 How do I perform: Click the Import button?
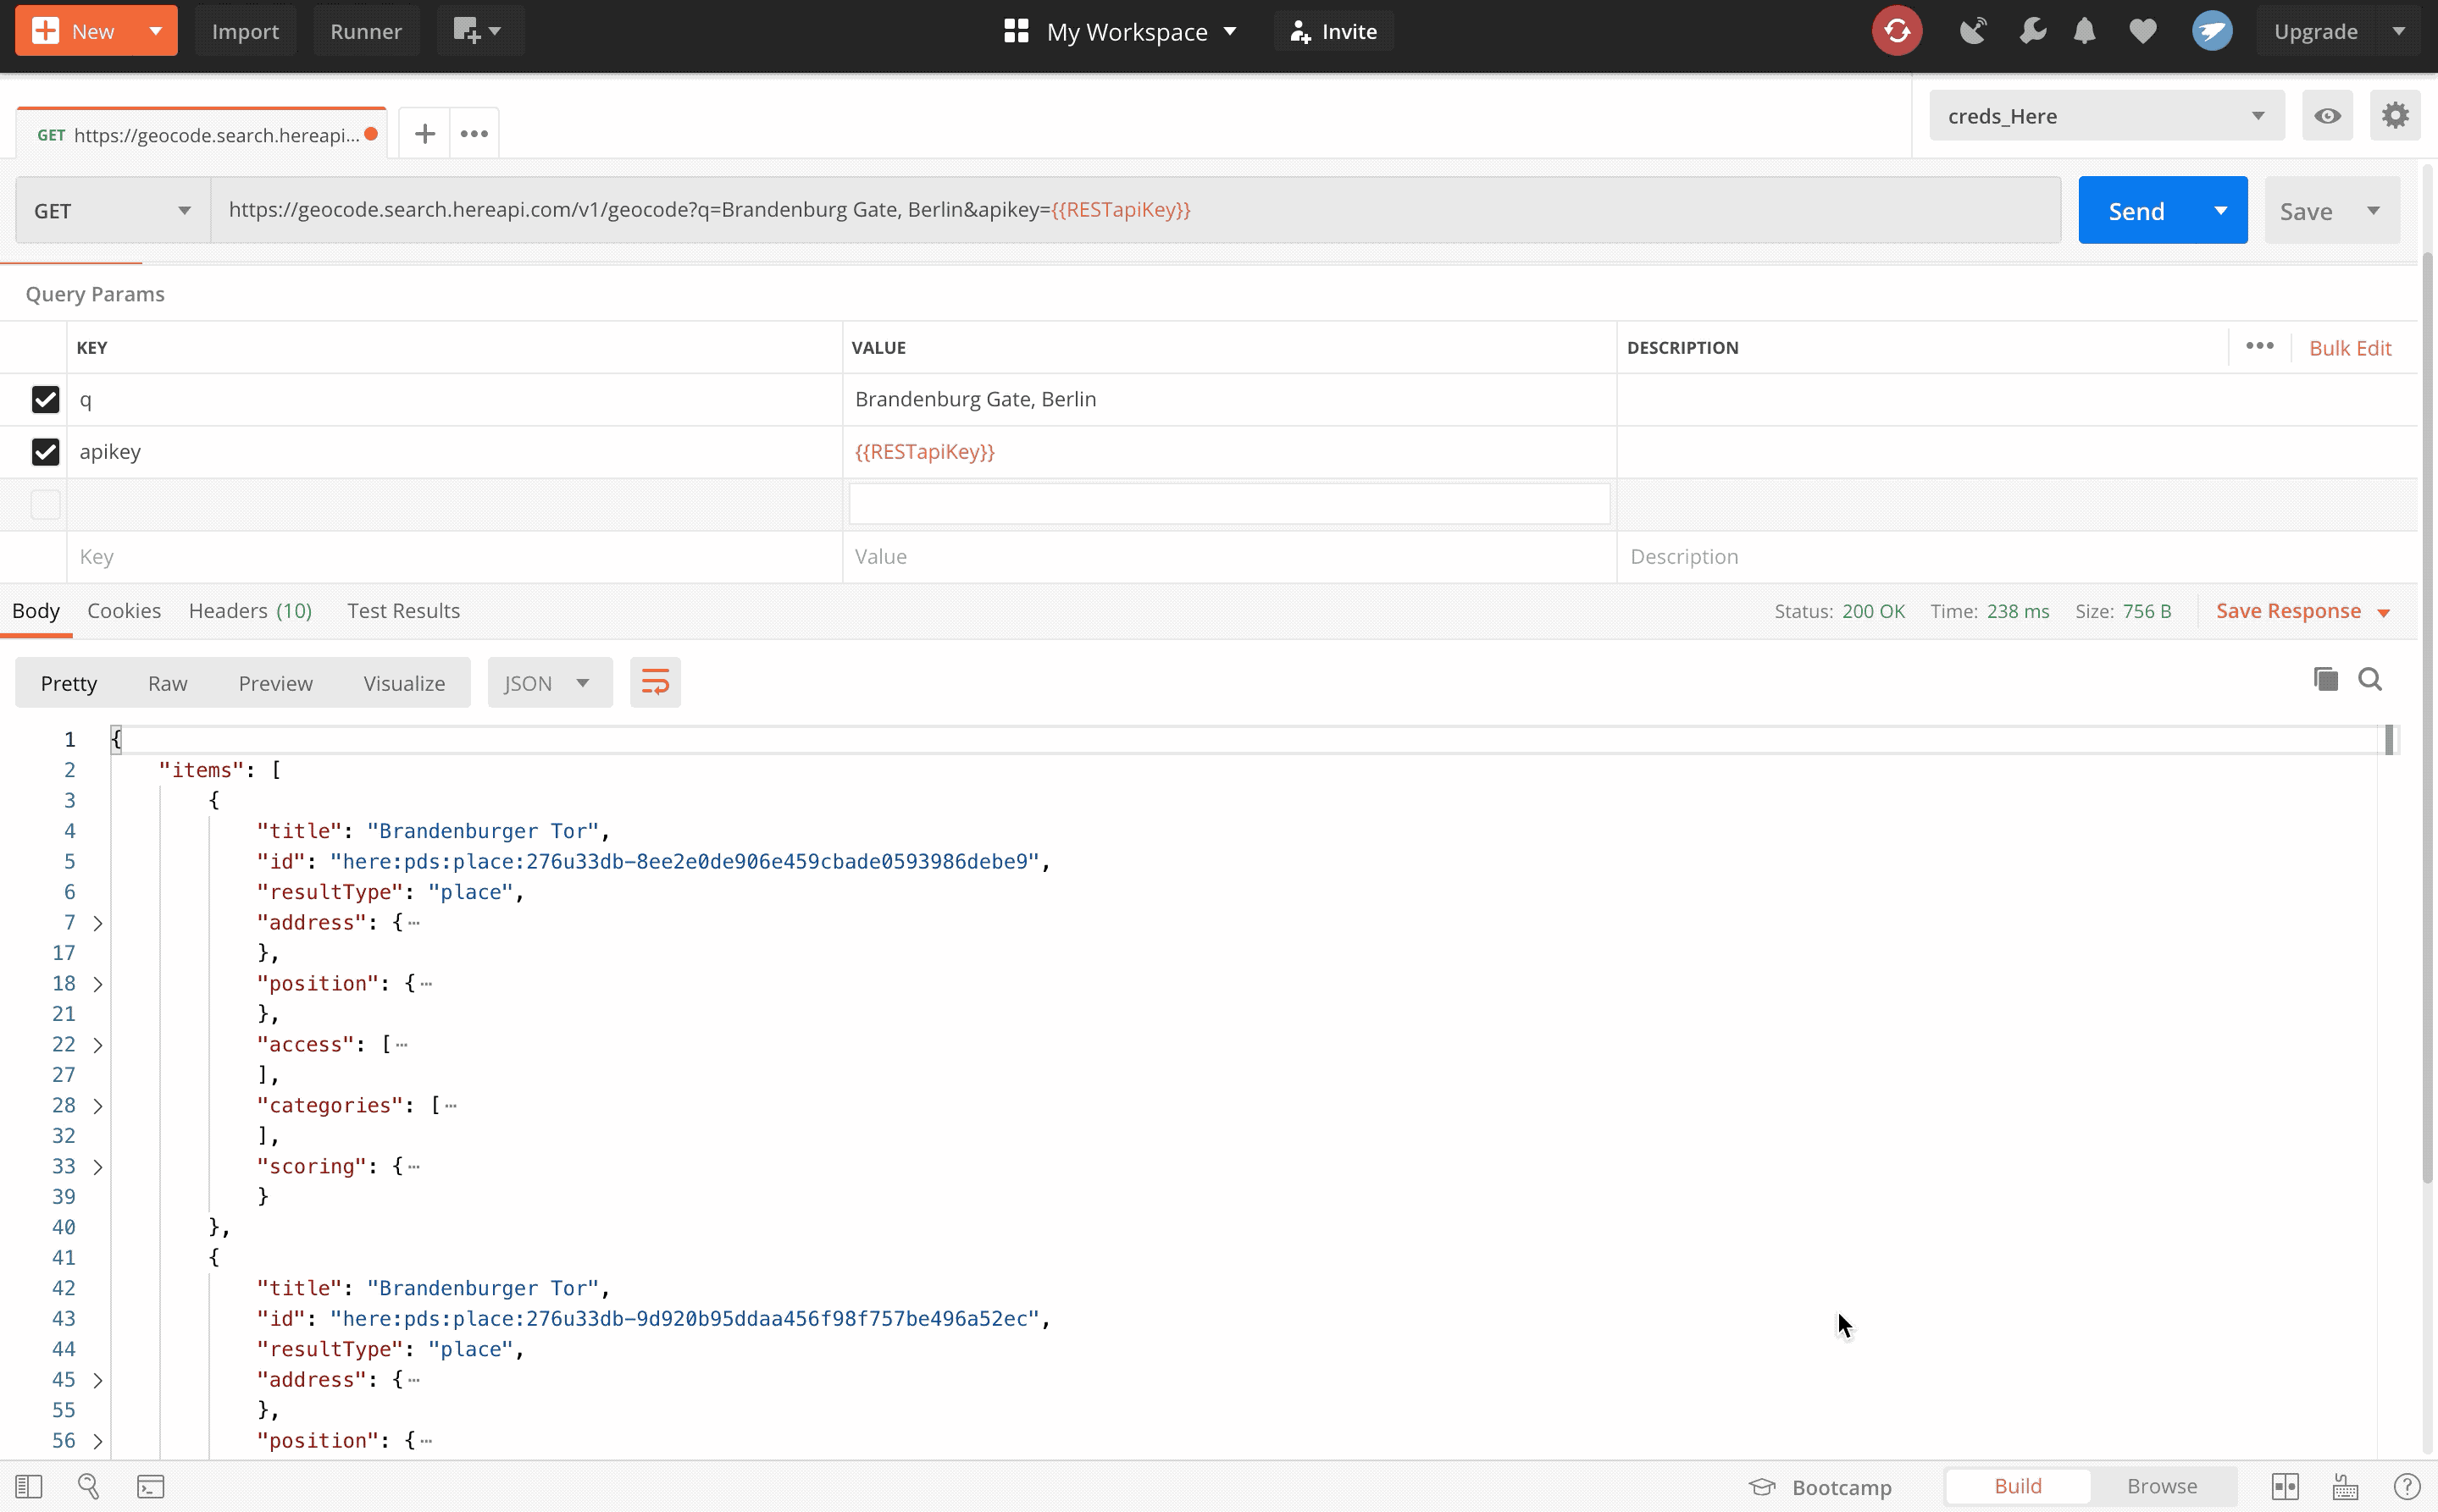(x=245, y=31)
